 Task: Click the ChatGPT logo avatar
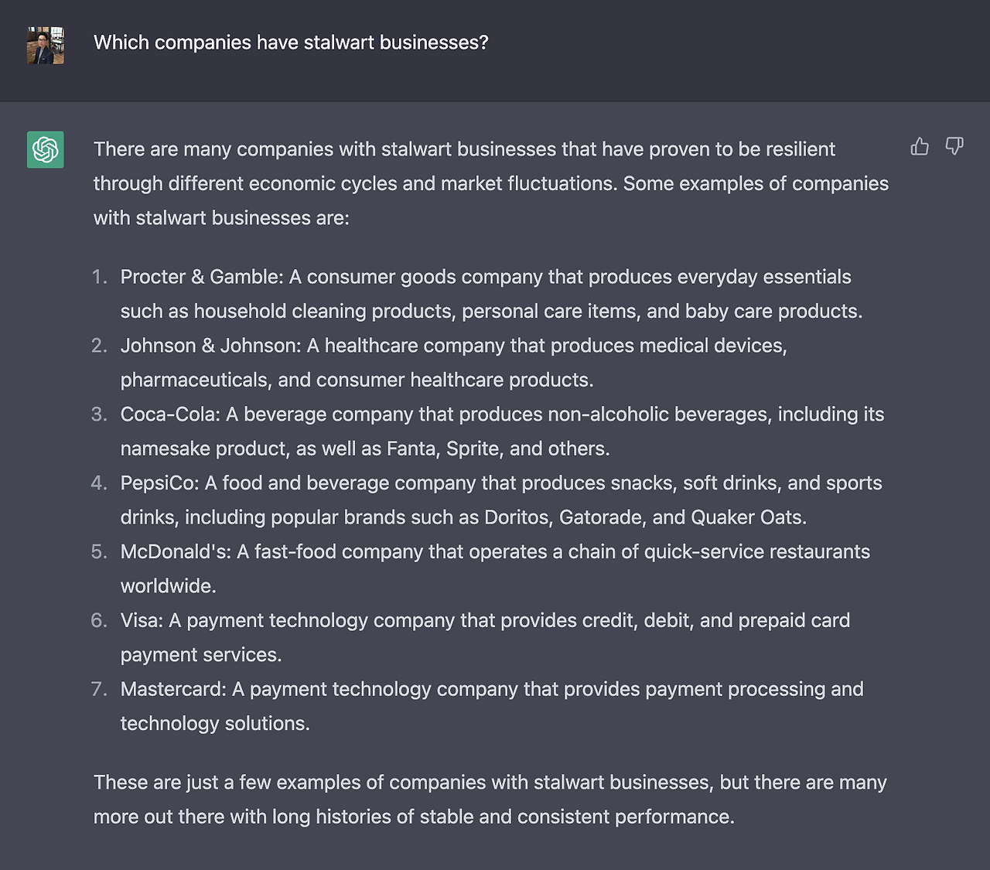click(46, 149)
